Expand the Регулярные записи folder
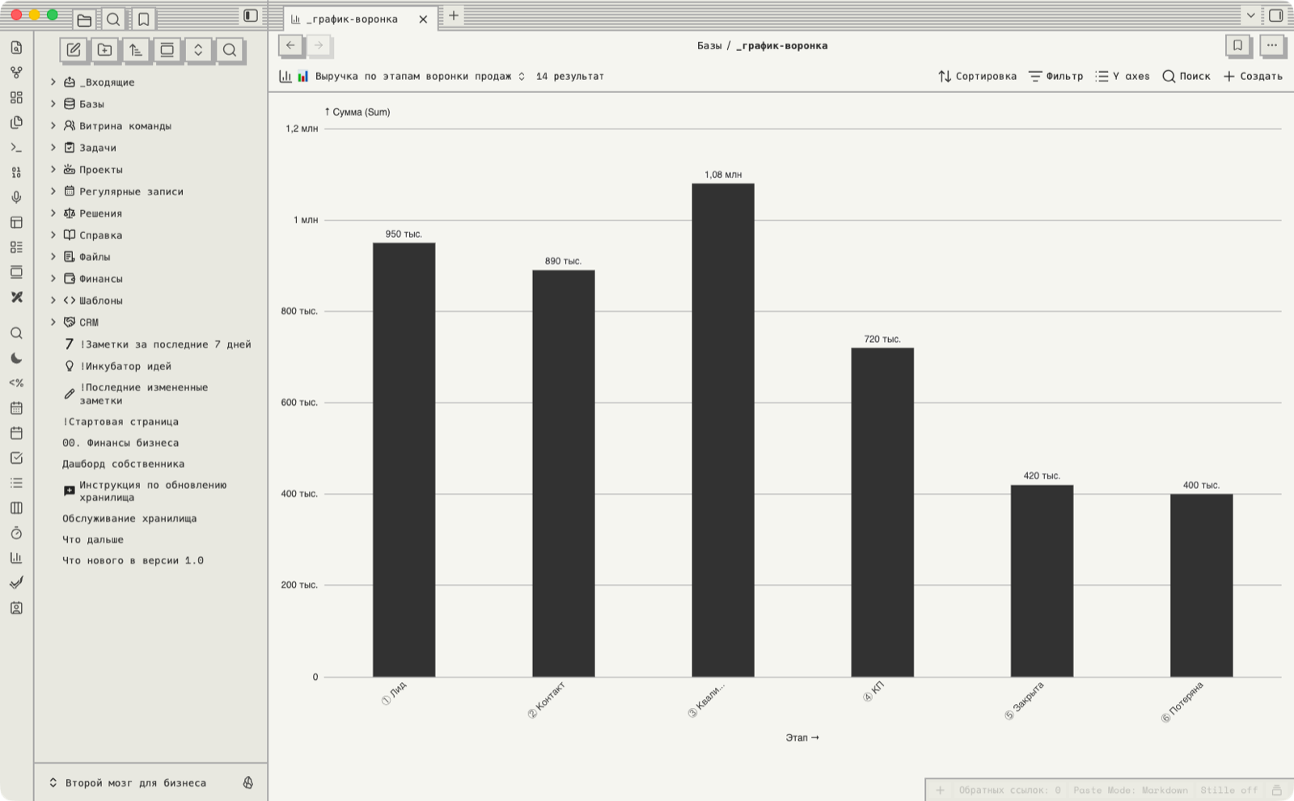 (x=53, y=192)
